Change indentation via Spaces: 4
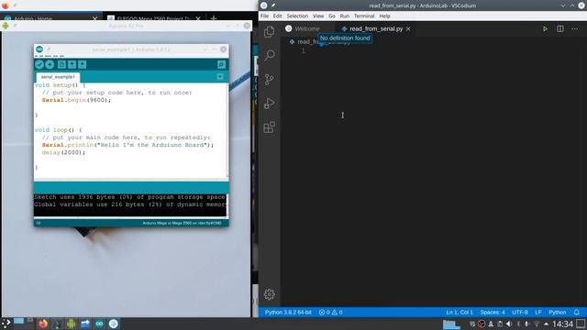The width and height of the screenshot is (587, 330). point(493,312)
